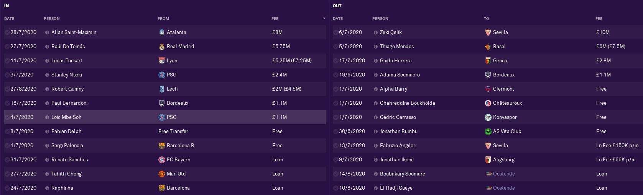643x195 pixels.
Task: Click the Real Madrid crest icon
Action: [x=162, y=47]
